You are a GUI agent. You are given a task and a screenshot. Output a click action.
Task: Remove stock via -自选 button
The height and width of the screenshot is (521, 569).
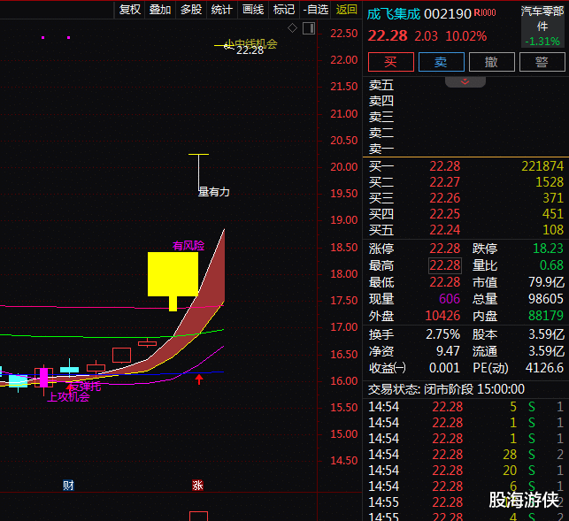click(x=315, y=10)
